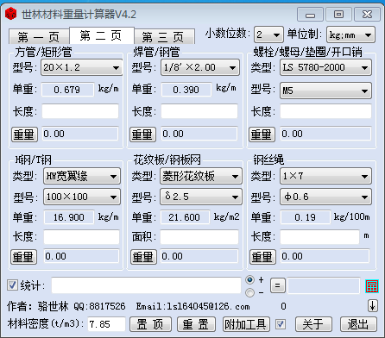Click the 附加工具 button

point(246,324)
